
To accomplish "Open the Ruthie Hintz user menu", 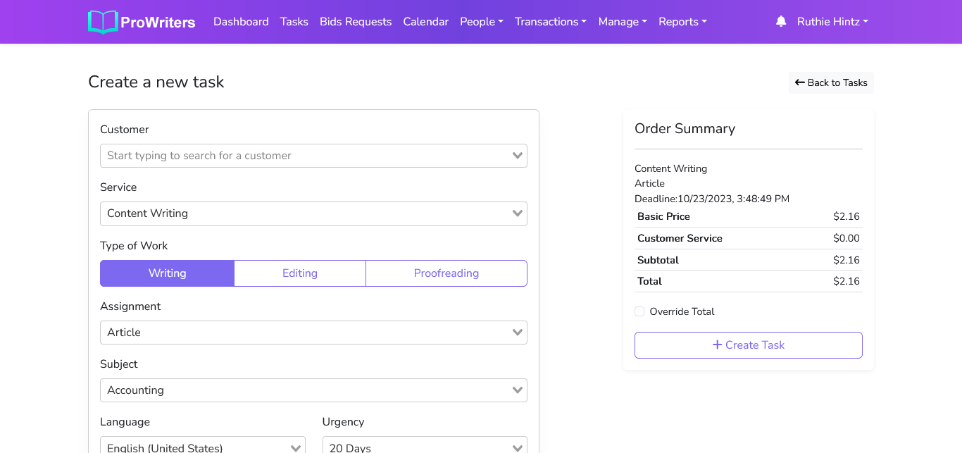I will (x=832, y=22).
